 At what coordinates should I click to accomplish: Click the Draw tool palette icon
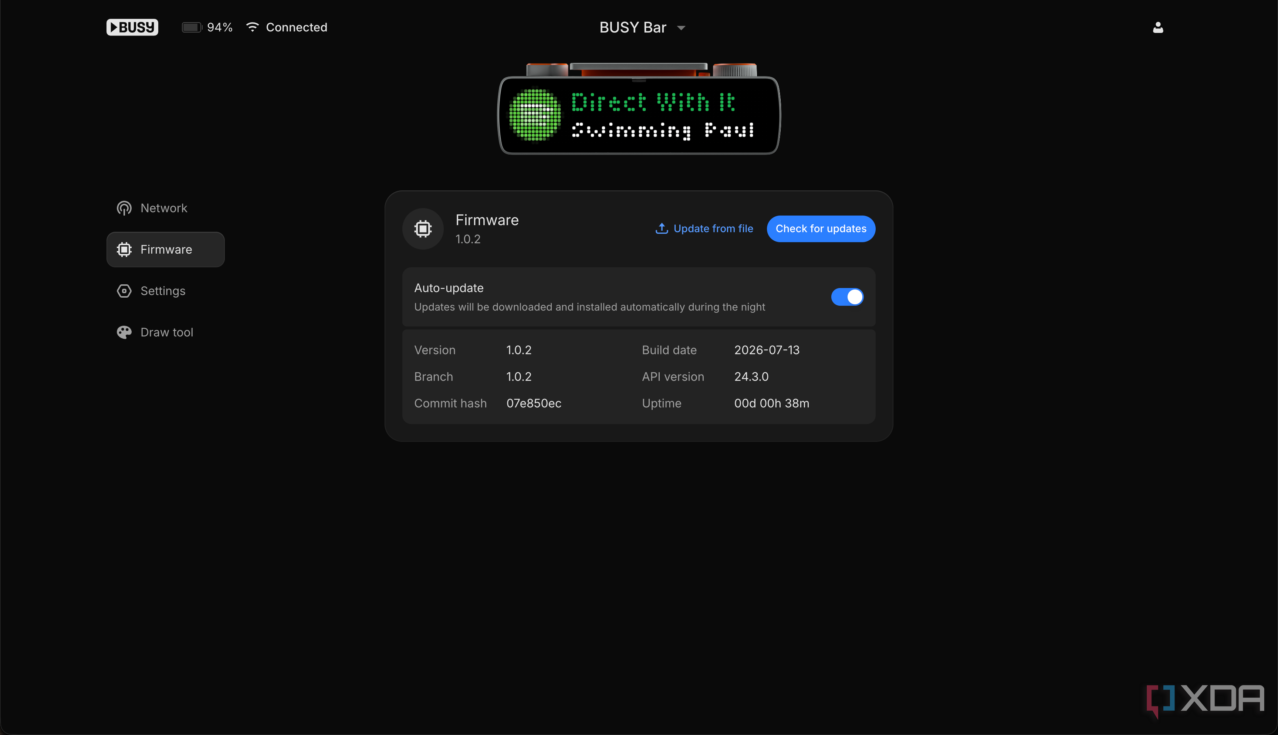point(124,332)
